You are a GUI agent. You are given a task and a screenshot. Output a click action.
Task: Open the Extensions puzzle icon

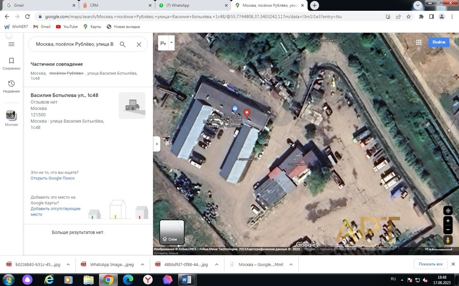pyautogui.click(x=421, y=16)
